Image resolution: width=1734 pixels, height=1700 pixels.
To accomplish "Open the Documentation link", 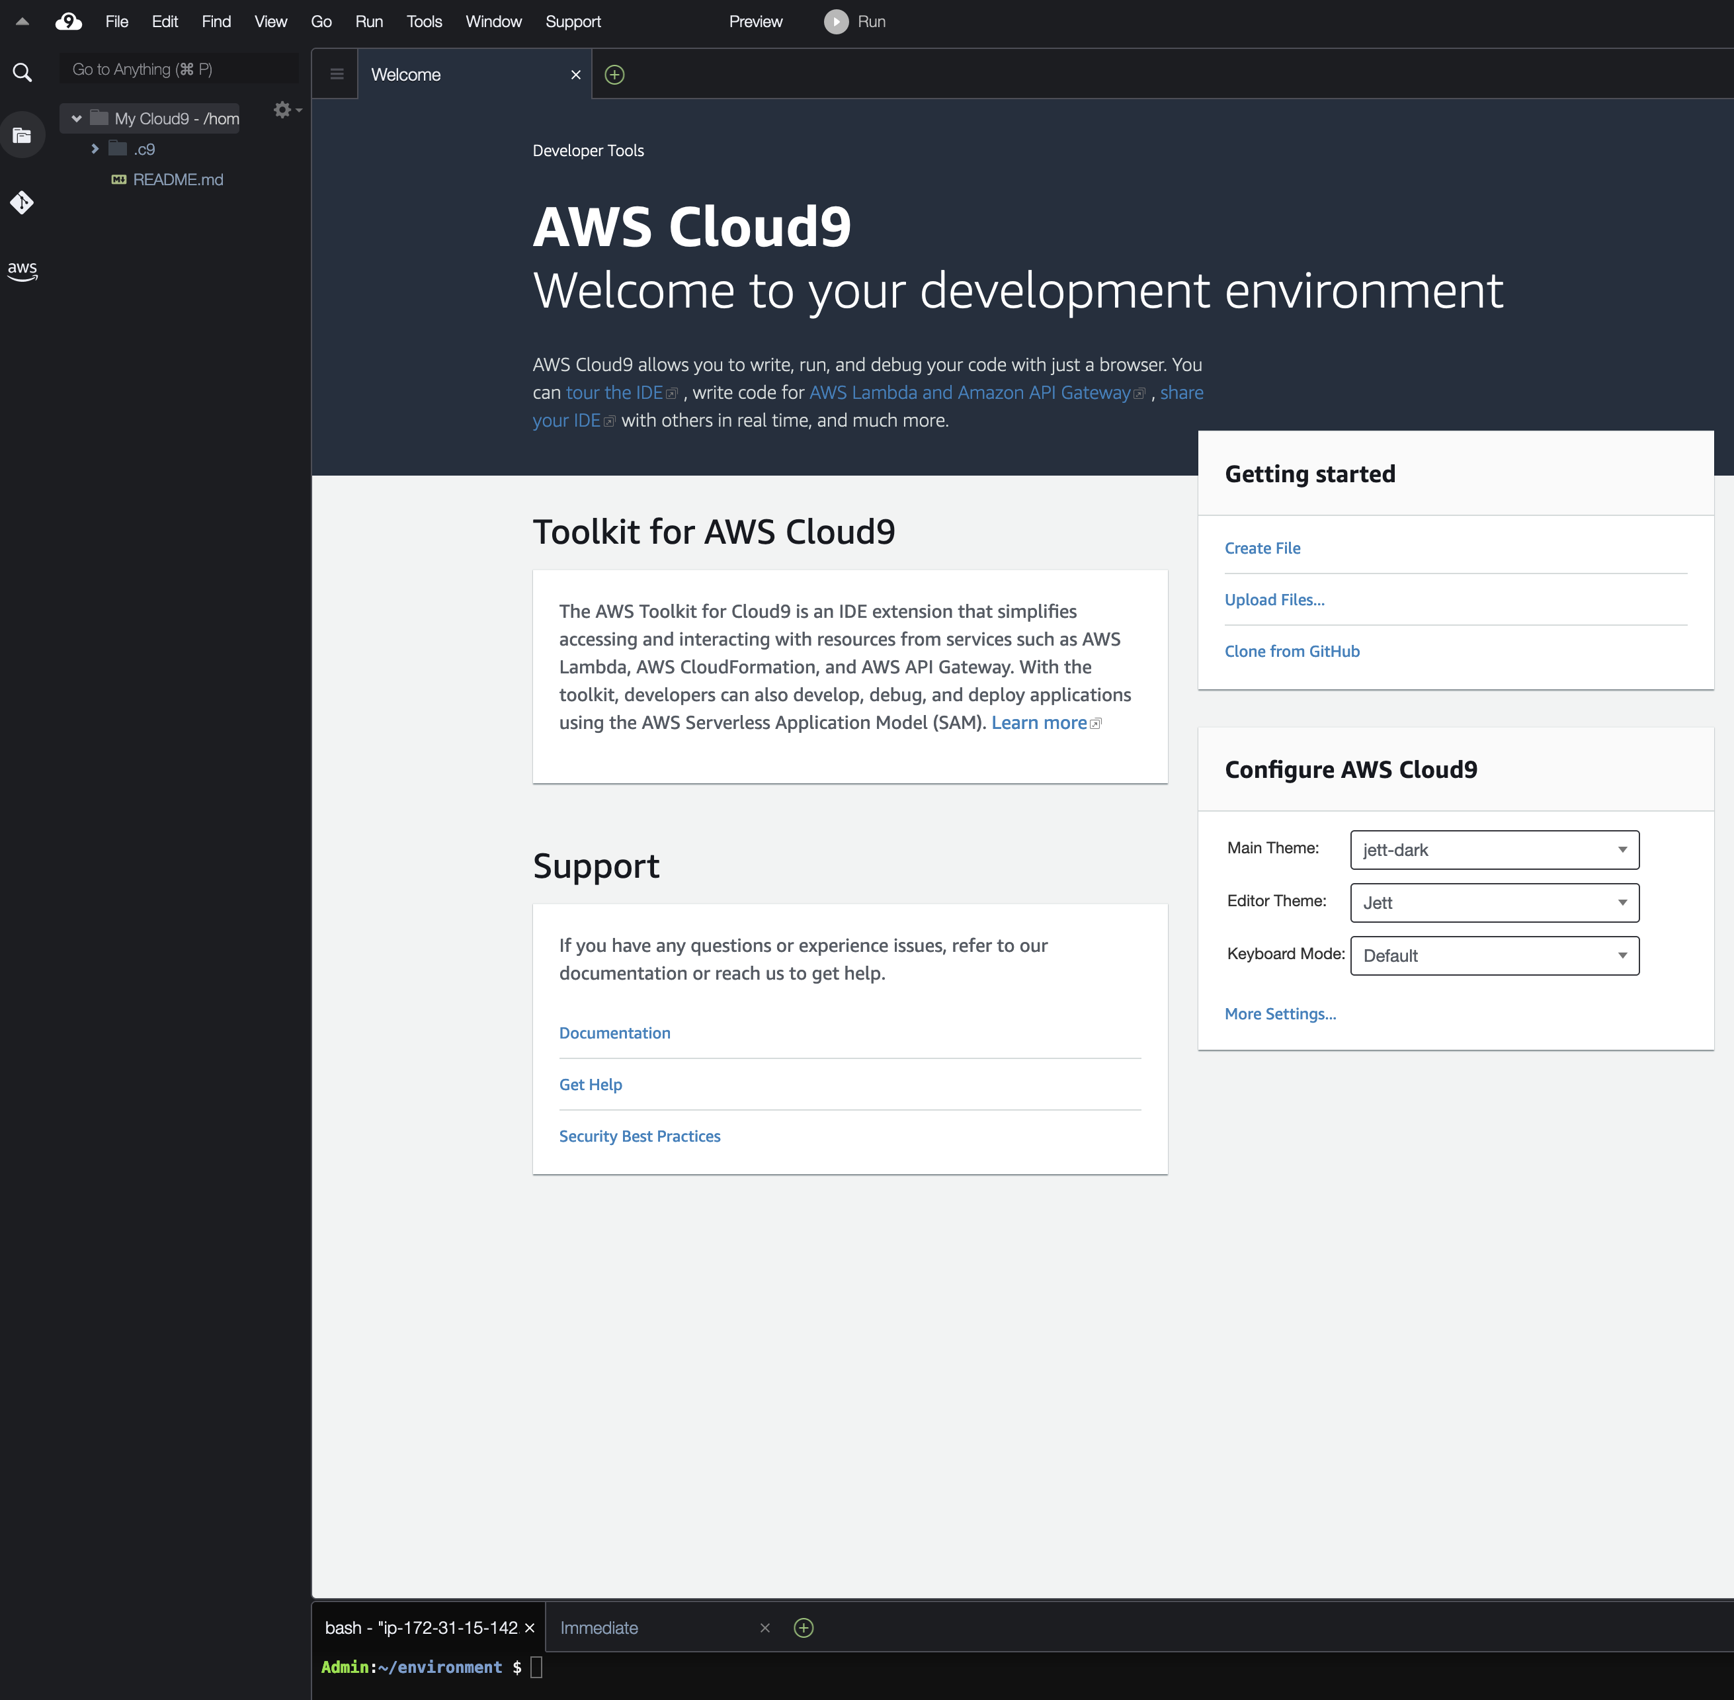I will tap(614, 1033).
